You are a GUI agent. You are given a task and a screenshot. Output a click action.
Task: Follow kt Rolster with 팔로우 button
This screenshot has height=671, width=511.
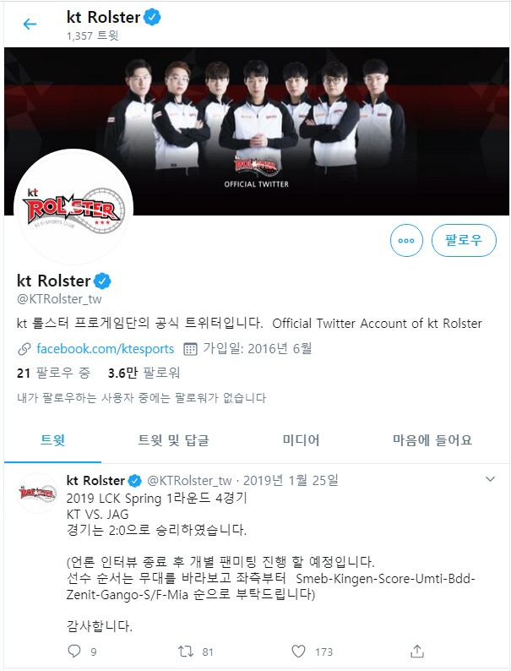[x=464, y=240]
